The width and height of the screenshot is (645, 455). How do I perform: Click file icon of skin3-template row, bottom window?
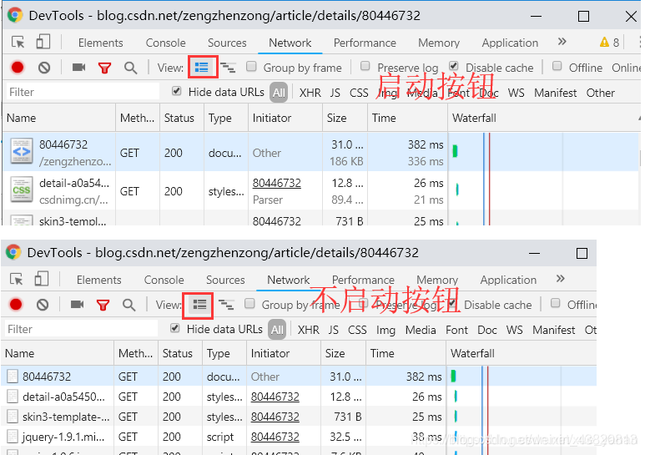(x=13, y=417)
